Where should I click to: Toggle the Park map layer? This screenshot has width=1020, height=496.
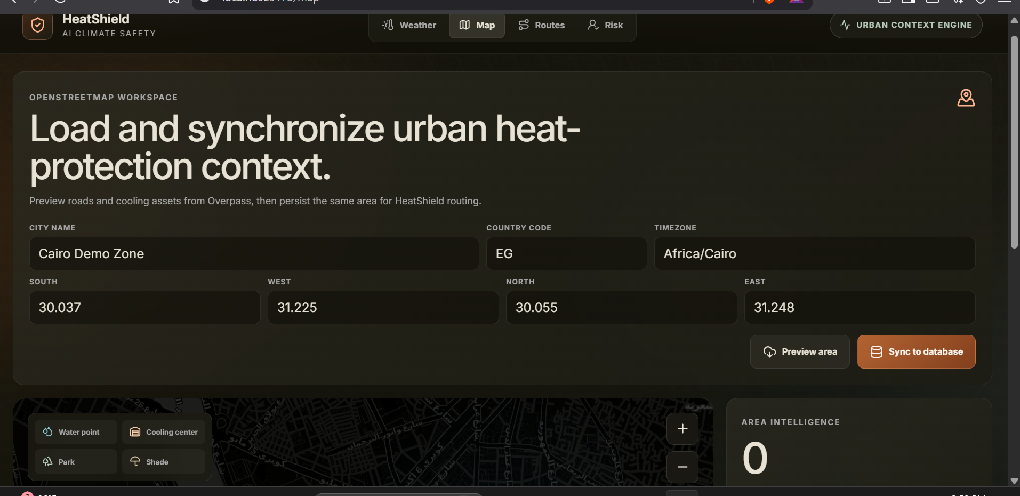point(76,462)
